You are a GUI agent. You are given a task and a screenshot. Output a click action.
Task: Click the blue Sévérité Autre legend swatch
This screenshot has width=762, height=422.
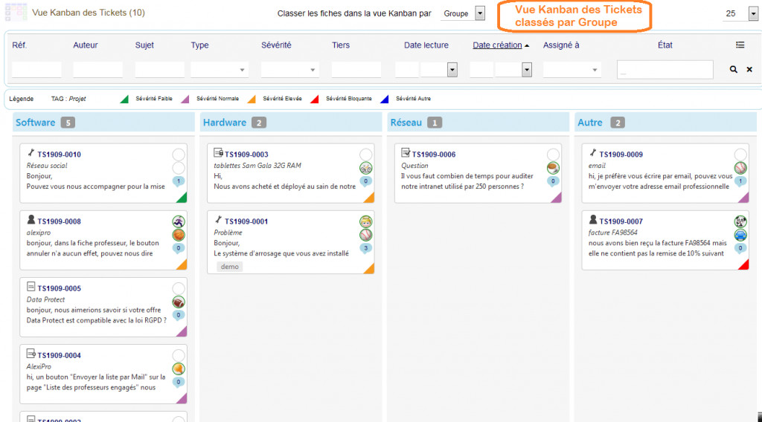click(385, 99)
